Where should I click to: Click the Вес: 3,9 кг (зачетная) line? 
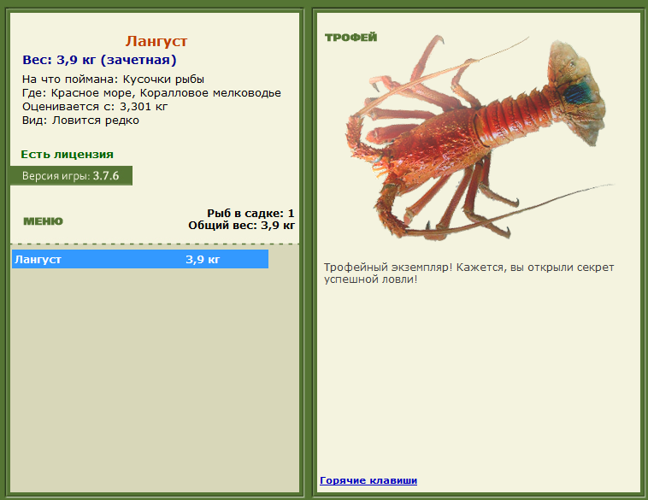[x=99, y=60]
